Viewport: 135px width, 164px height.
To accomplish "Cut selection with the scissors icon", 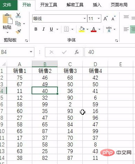I will tap(18, 15).
